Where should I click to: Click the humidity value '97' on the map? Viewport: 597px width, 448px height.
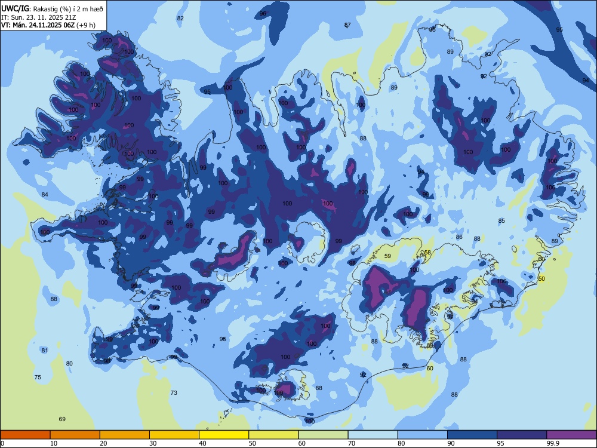pyautogui.click(x=450, y=317)
